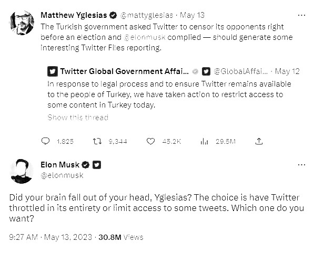Click Elon Musk's profile avatar
Screen dimensions: 314x253
coord(22,171)
